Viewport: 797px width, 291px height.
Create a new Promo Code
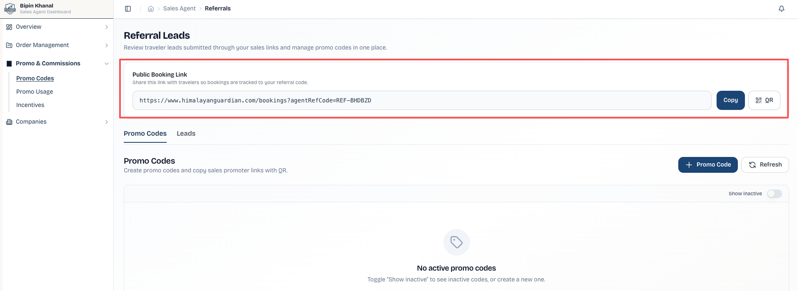[708, 165]
